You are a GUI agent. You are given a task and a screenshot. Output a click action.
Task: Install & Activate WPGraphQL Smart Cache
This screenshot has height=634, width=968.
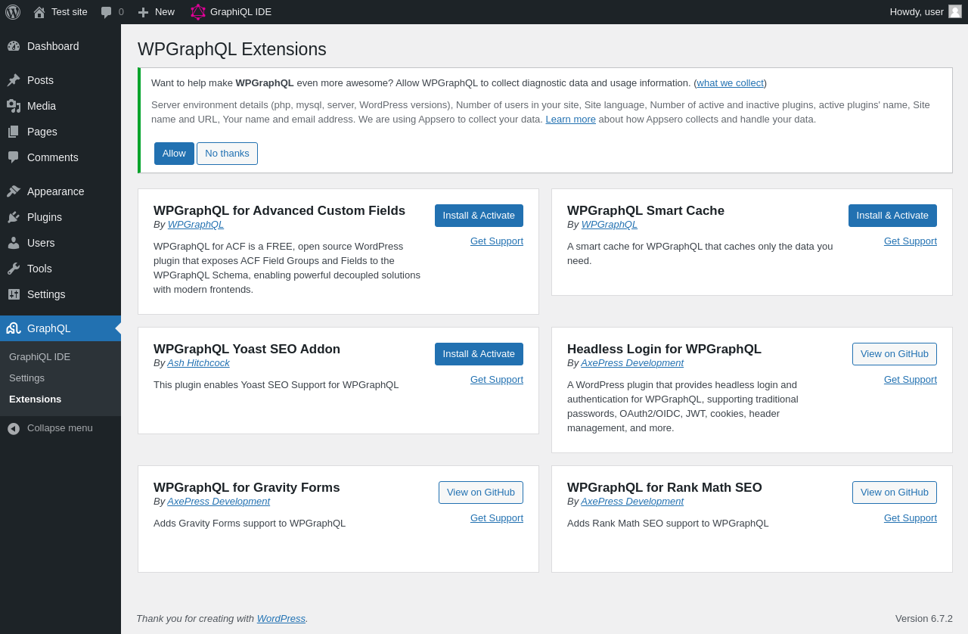point(892,216)
